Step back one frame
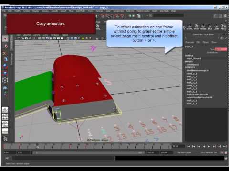The height and width of the screenshot is (171, 229). pos(198,146)
